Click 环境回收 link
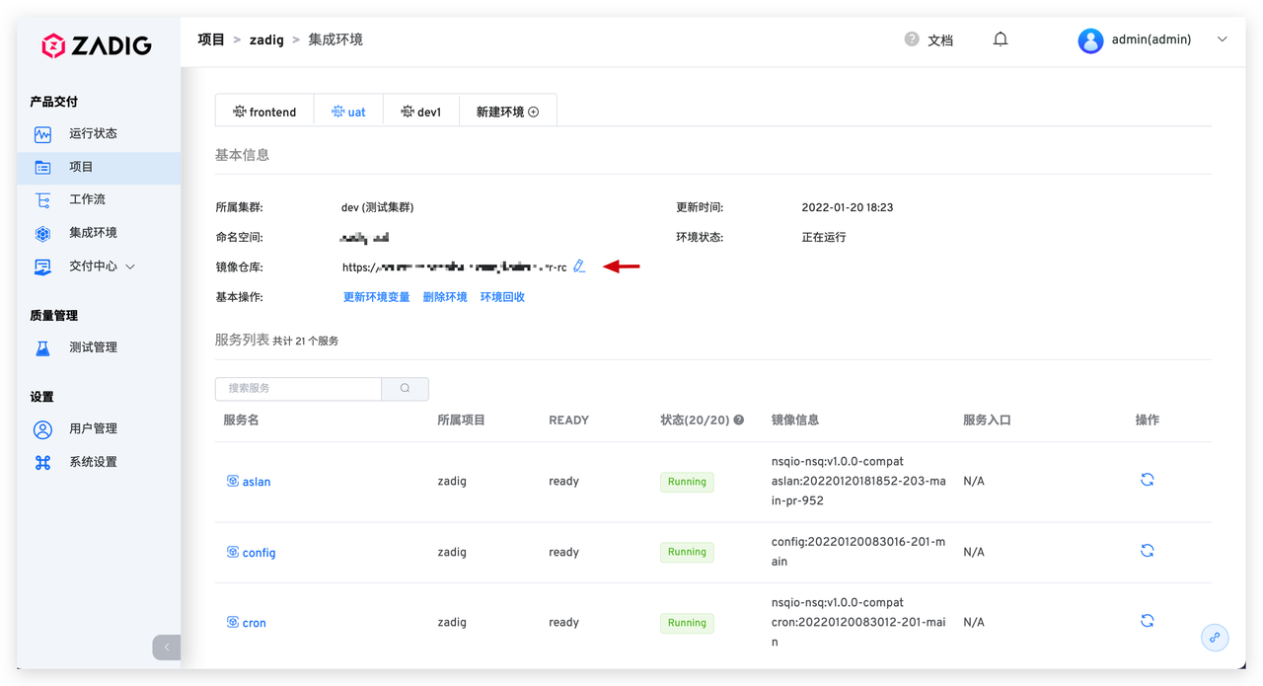Screen dimensions: 1263x686 click(502, 297)
